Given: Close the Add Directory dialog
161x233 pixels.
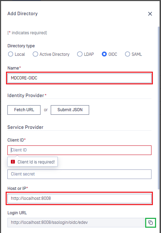Looking at the screenshot, I should (x=150, y=14).
